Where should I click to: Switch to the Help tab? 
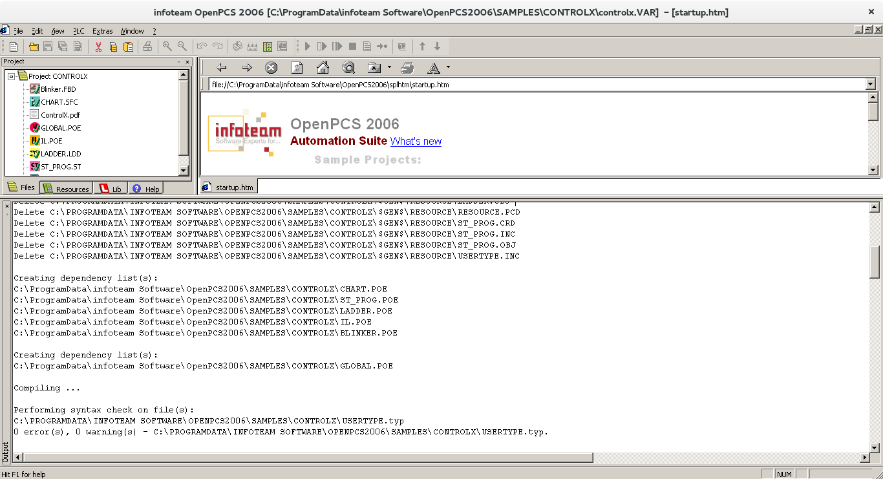(x=145, y=189)
